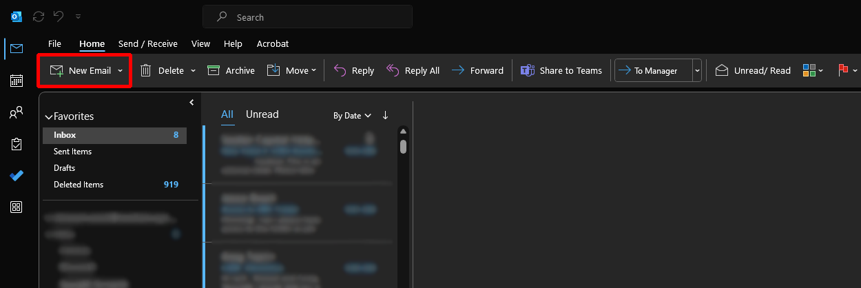
Task: Click the Reply All button
Action: [x=413, y=70]
